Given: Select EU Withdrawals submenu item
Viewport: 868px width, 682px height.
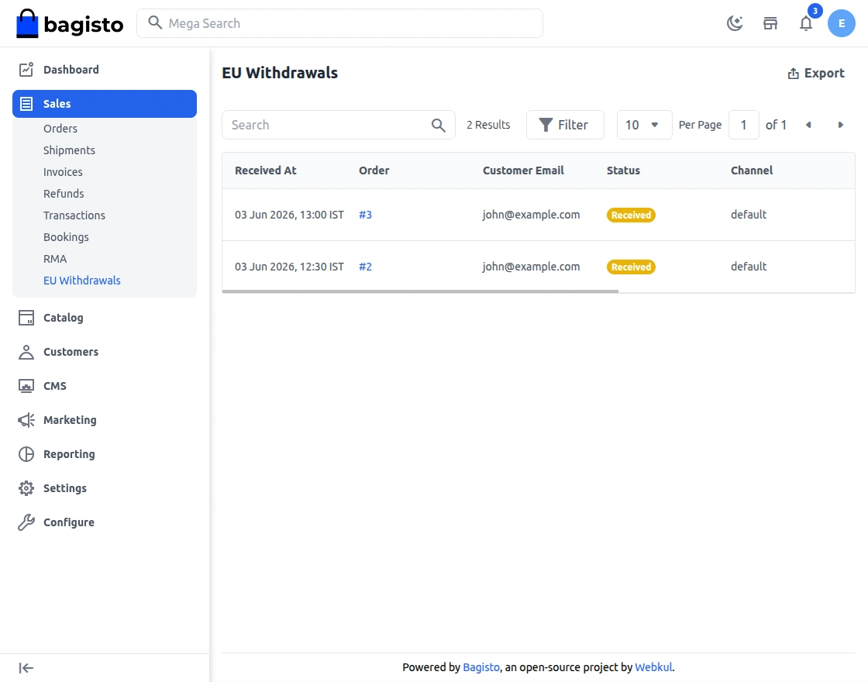Looking at the screenshot, I should (82, 281).
